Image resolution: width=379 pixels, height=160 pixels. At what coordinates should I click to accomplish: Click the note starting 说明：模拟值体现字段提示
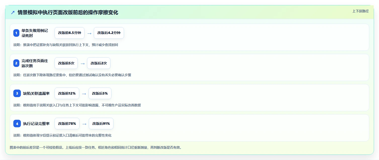coord(62,135)
